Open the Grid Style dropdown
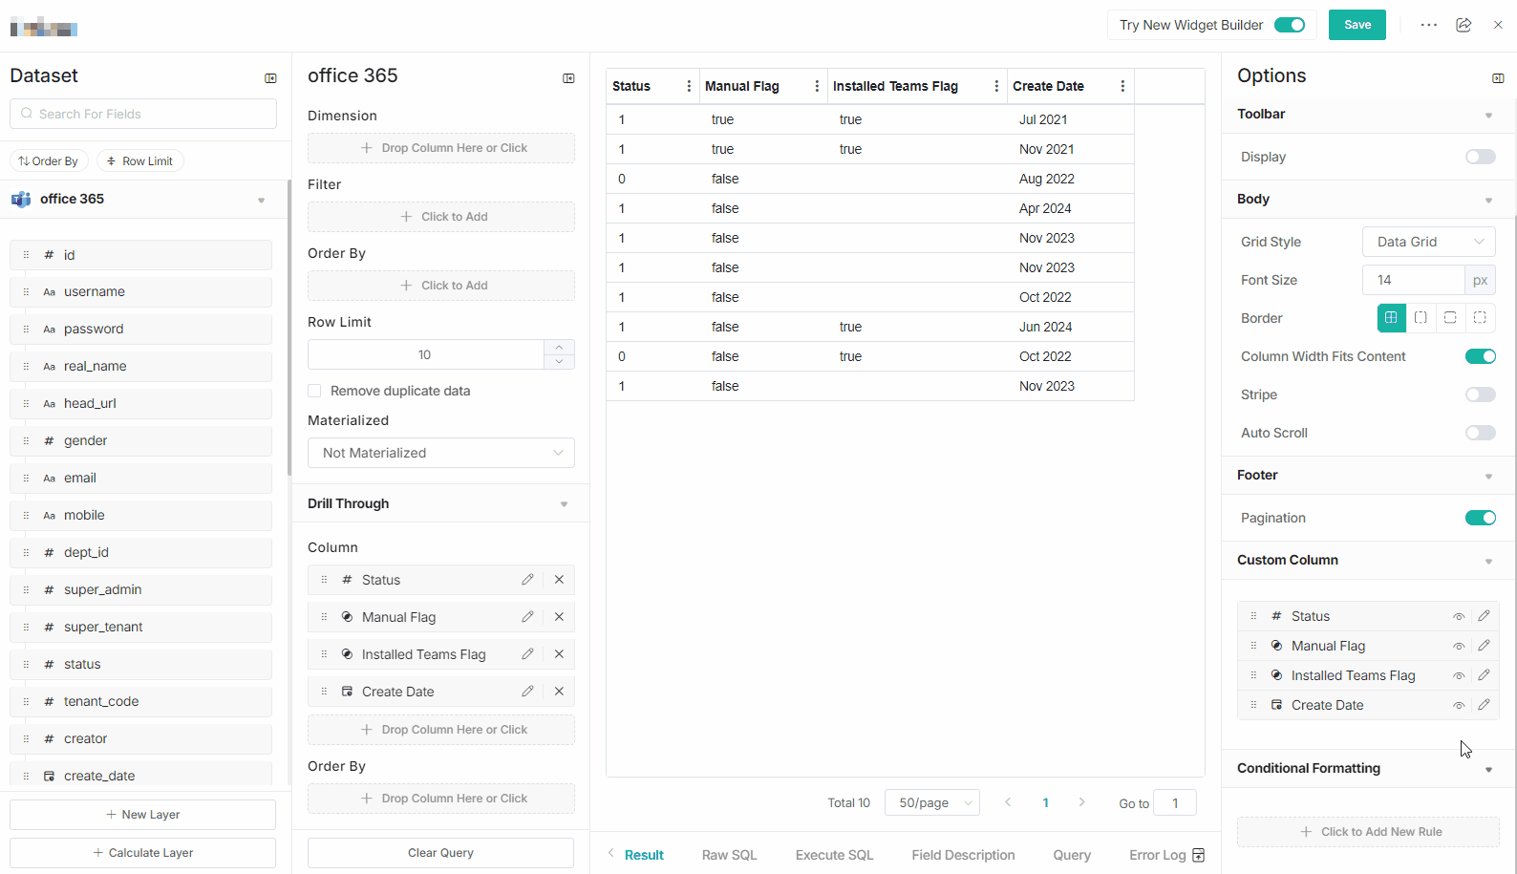Image resolution: width=1517 pixels, height=874 pixels. point(1428,242)
